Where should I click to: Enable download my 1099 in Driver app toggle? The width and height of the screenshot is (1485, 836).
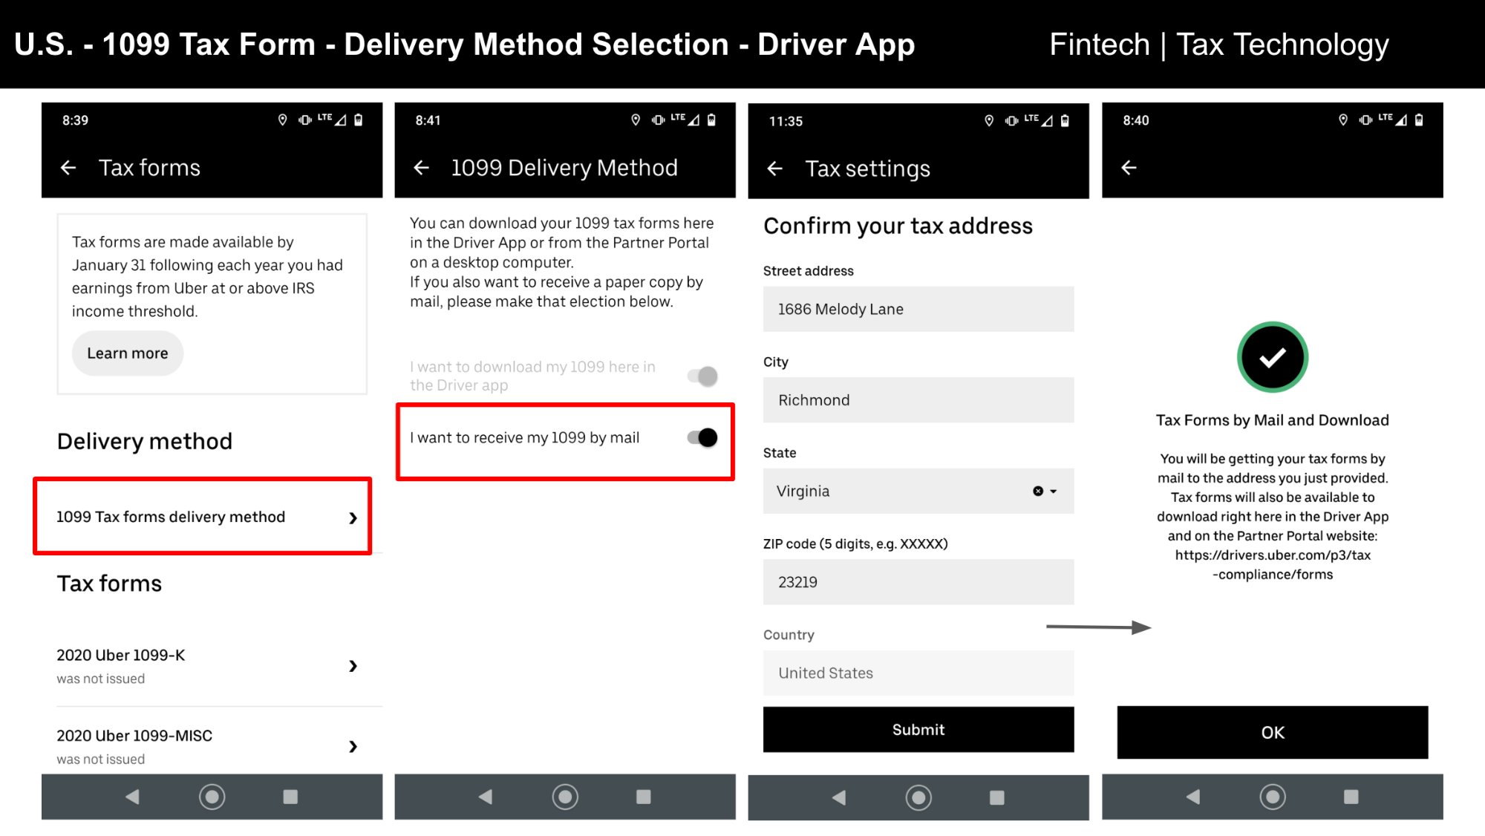(702, 376)
